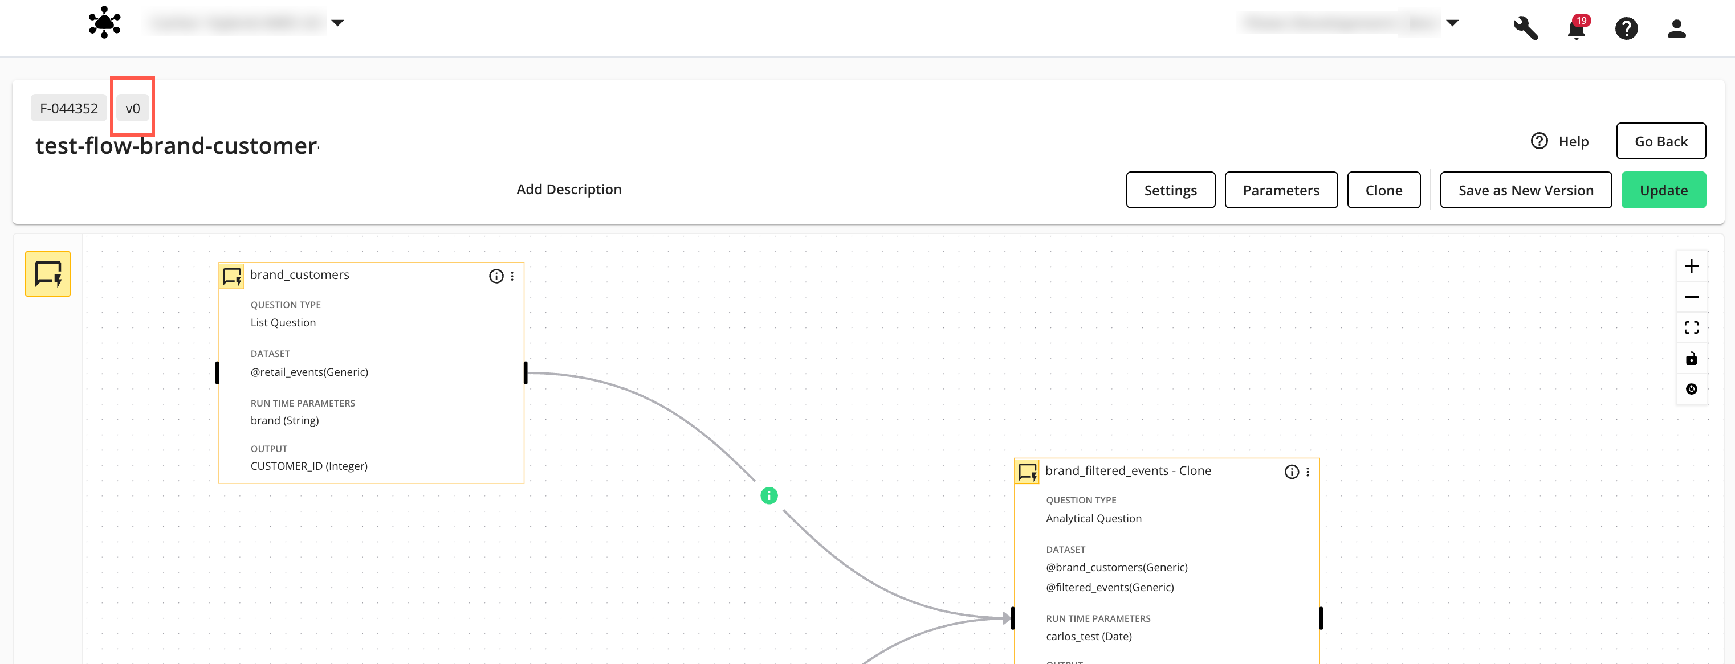
Task: Click CUSTOMER_ID (Integer) output text
Action: point(308,465)
